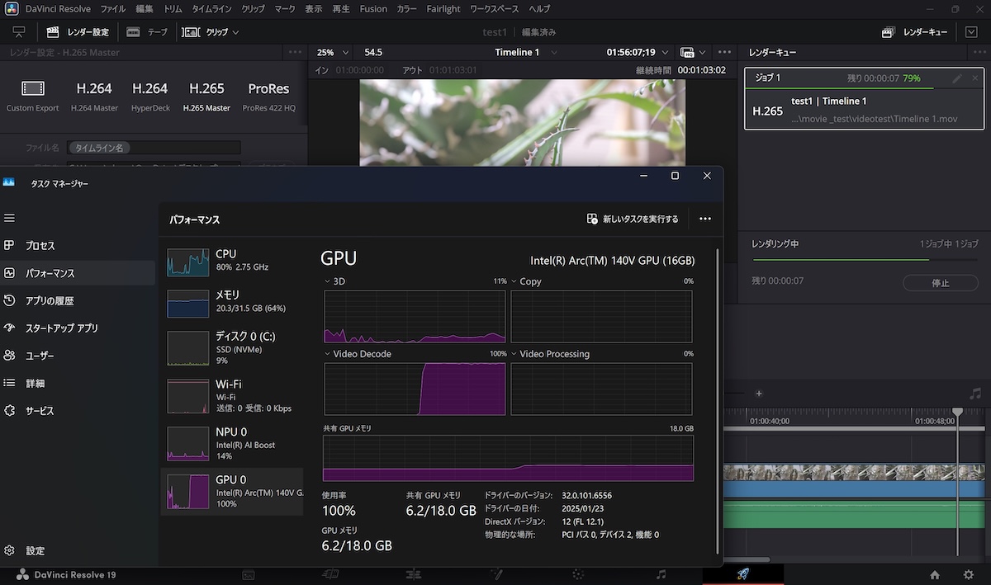Screen dimensions: 991x585
Task: Open the Fairlight page music note icon
Action: point(661,574)
